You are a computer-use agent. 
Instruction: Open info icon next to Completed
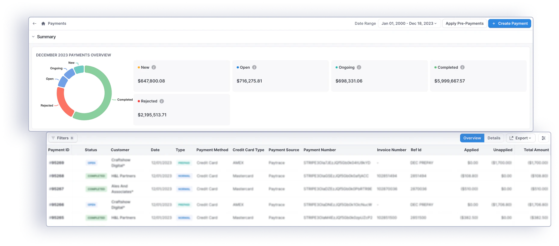tap(462, 67)
